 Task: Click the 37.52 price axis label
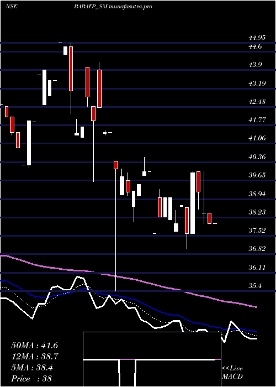click(257, 231)
